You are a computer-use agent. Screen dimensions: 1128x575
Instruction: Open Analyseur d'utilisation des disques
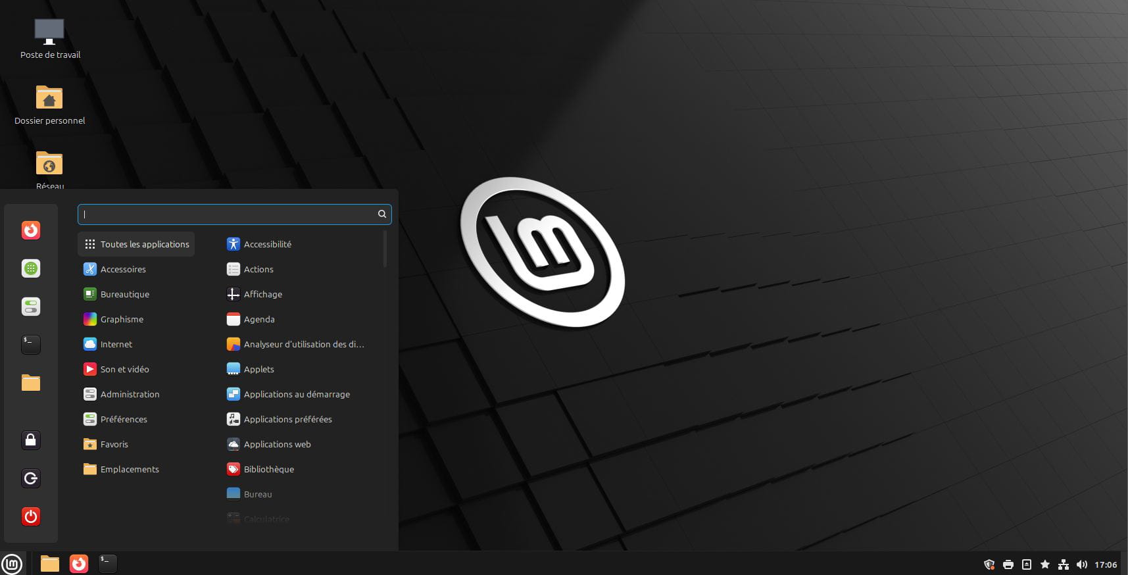pyautogui.click(x=303, y=344)
